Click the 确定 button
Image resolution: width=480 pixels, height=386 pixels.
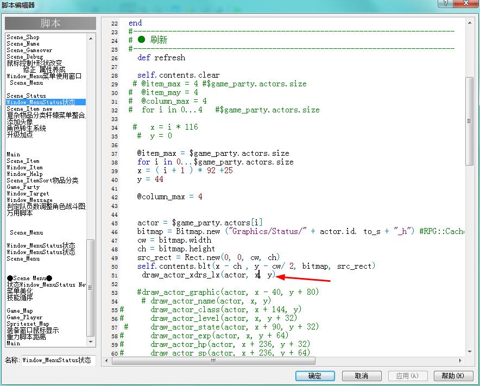(x=315, y=376)
